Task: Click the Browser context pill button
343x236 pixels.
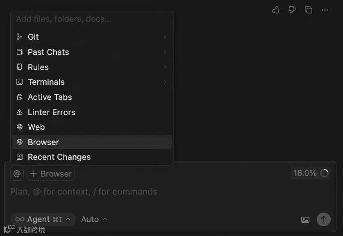Action: tap(51, 174)
